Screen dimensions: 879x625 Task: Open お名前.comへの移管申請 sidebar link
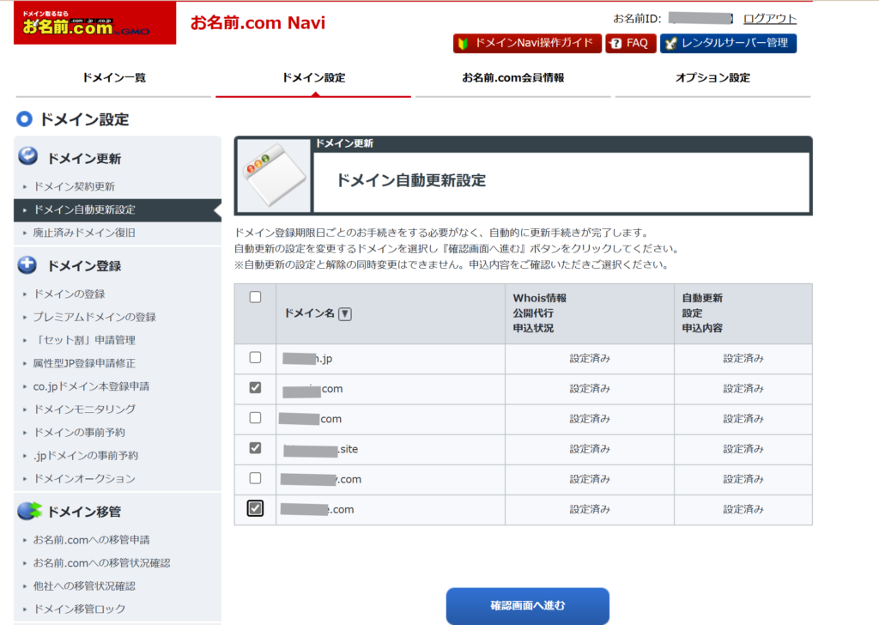pos(91,540)
